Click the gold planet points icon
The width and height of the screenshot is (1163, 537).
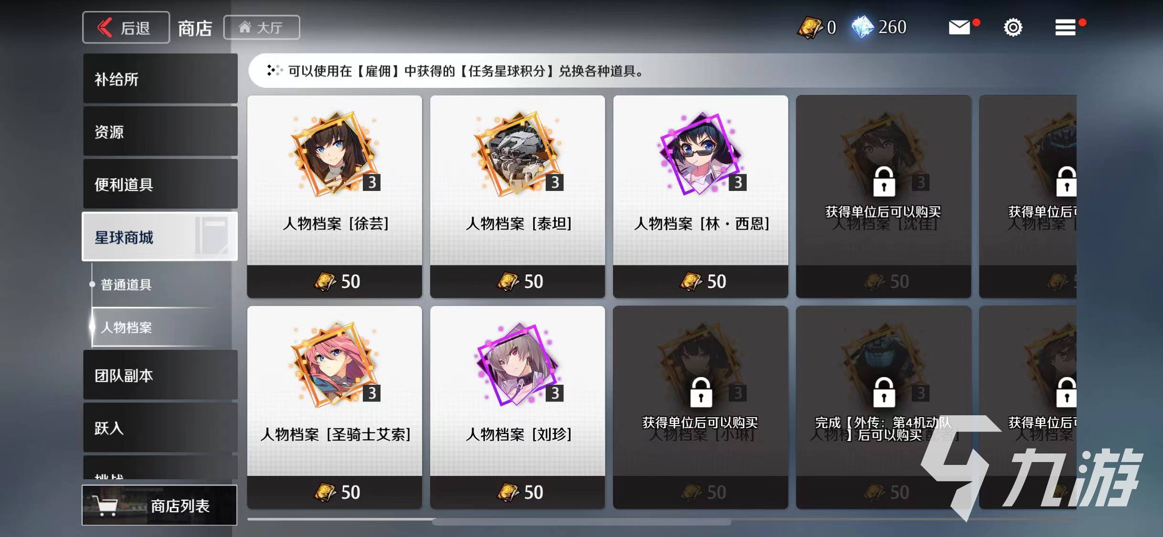[x=810, y=27]
